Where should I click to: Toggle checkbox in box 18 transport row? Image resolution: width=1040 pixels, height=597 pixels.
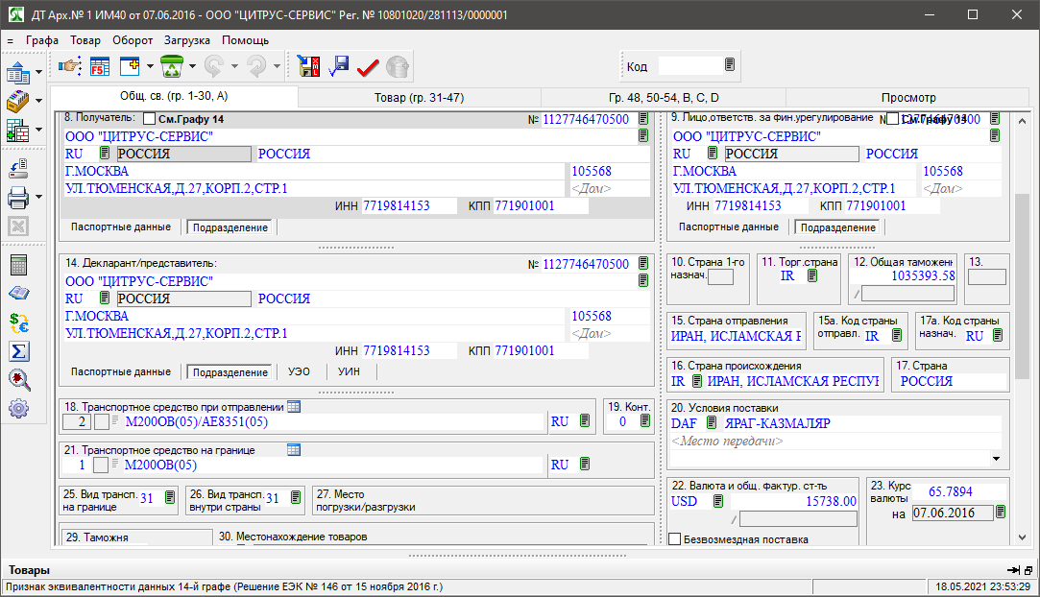(x=102, y=422)
